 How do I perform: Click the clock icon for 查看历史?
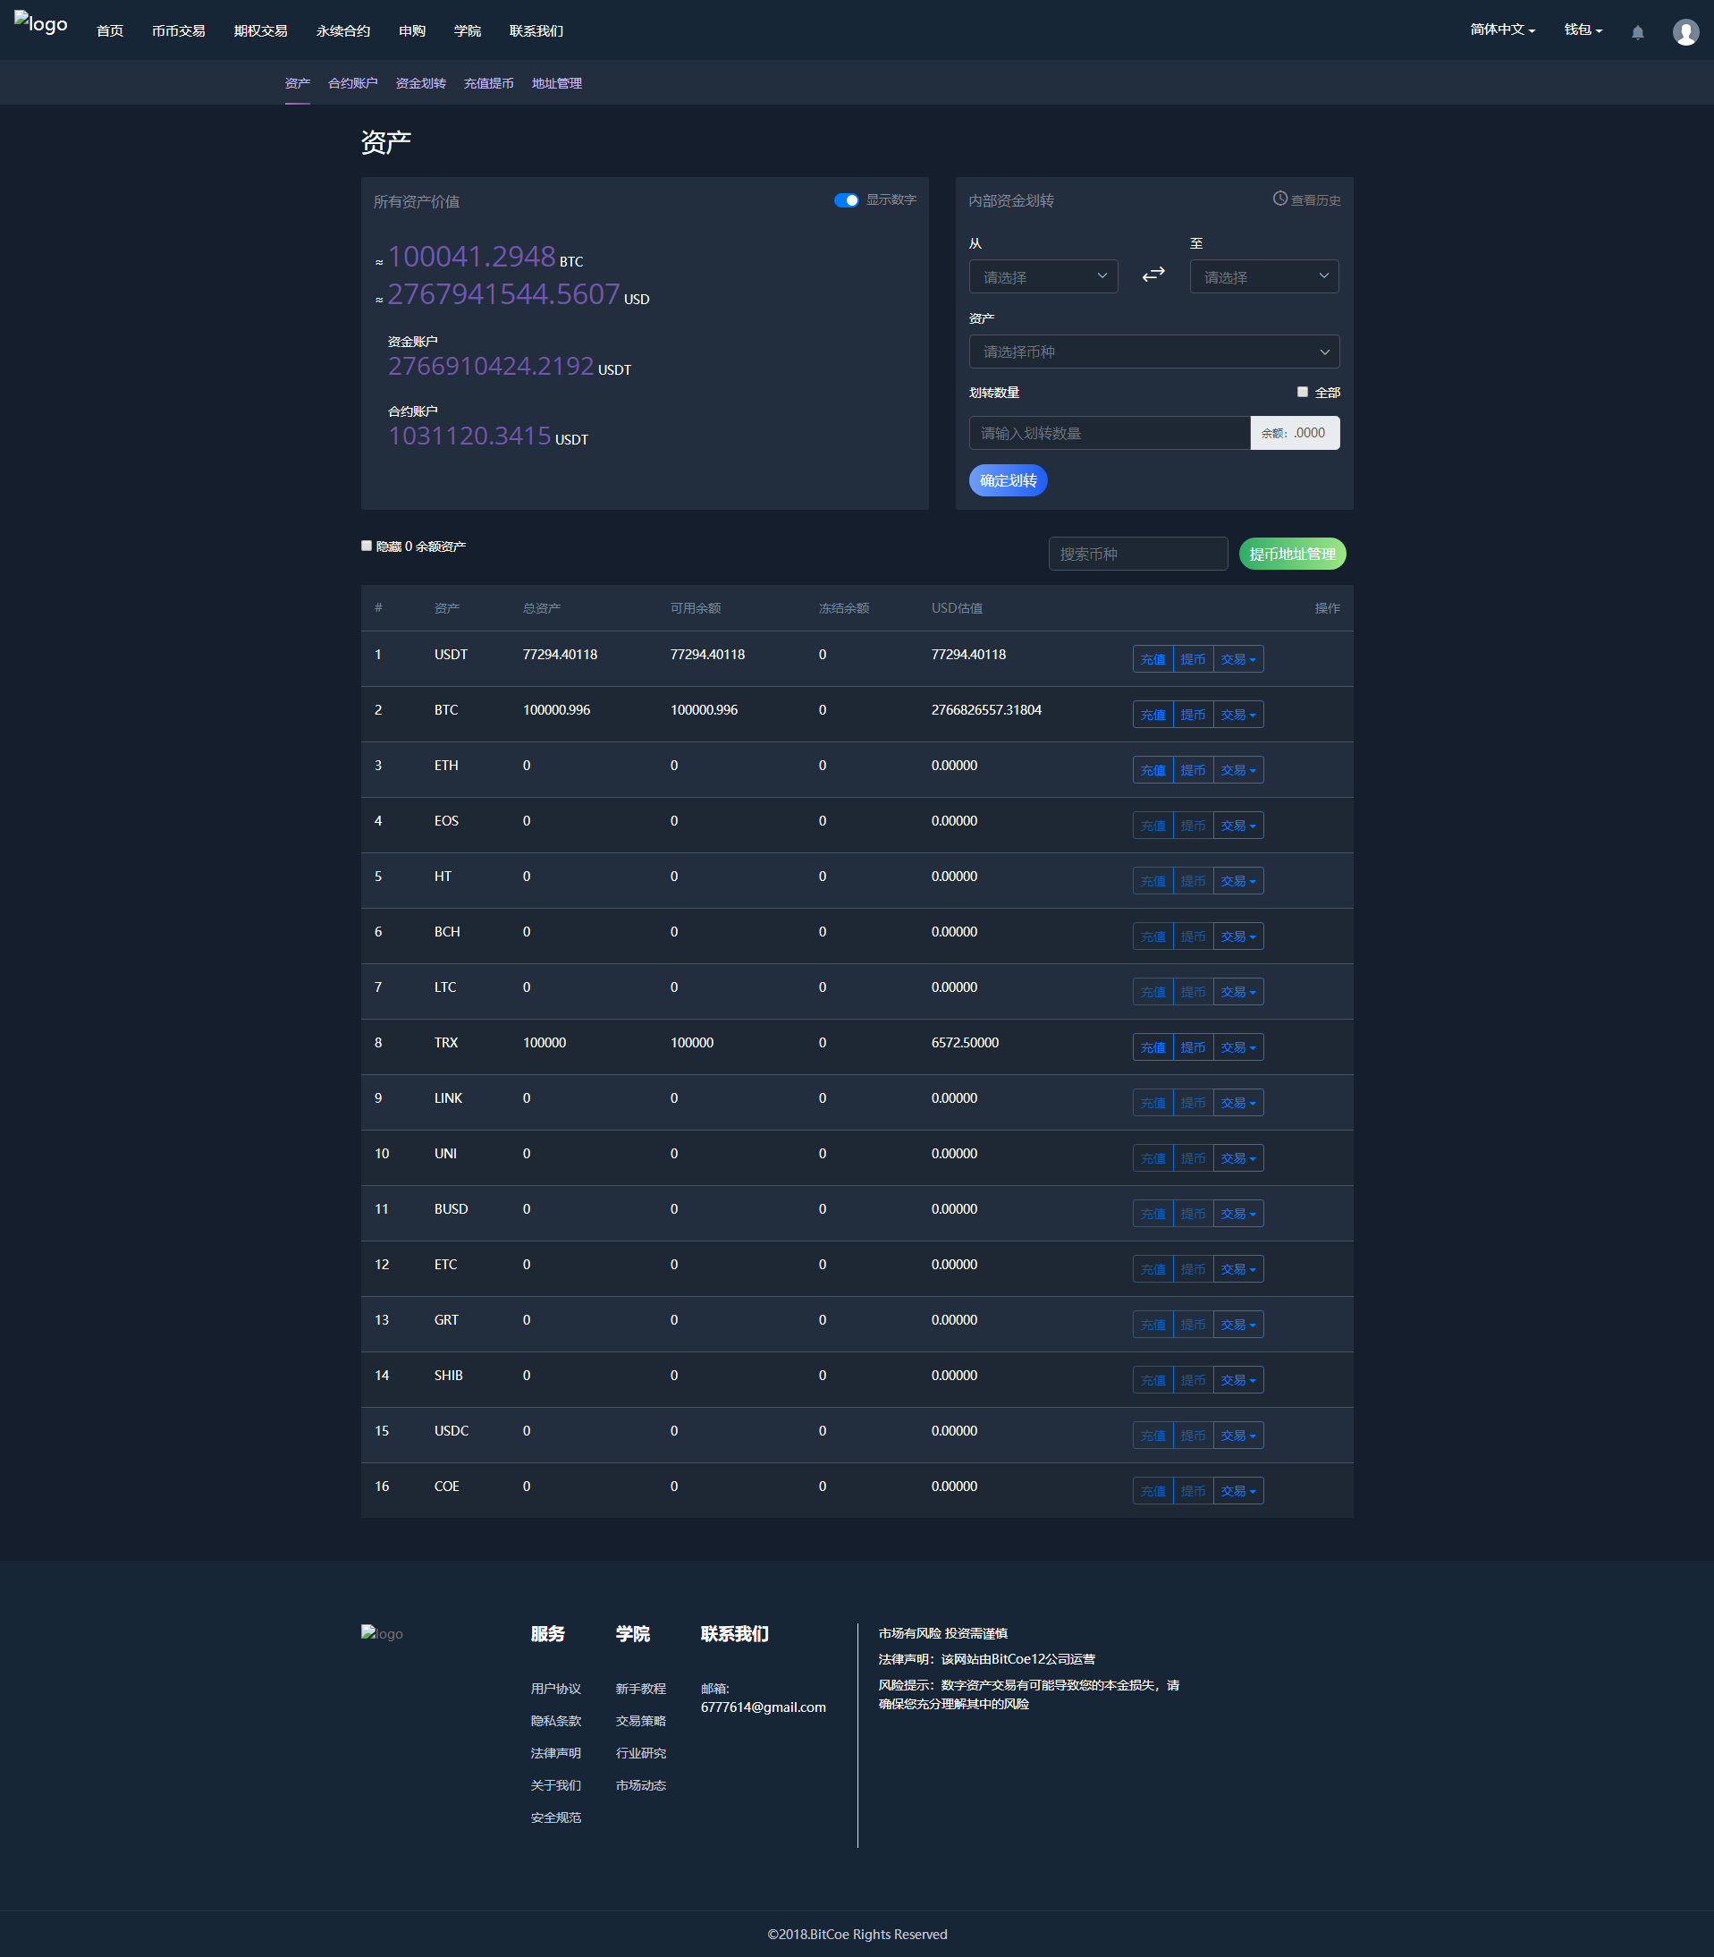1279,199
